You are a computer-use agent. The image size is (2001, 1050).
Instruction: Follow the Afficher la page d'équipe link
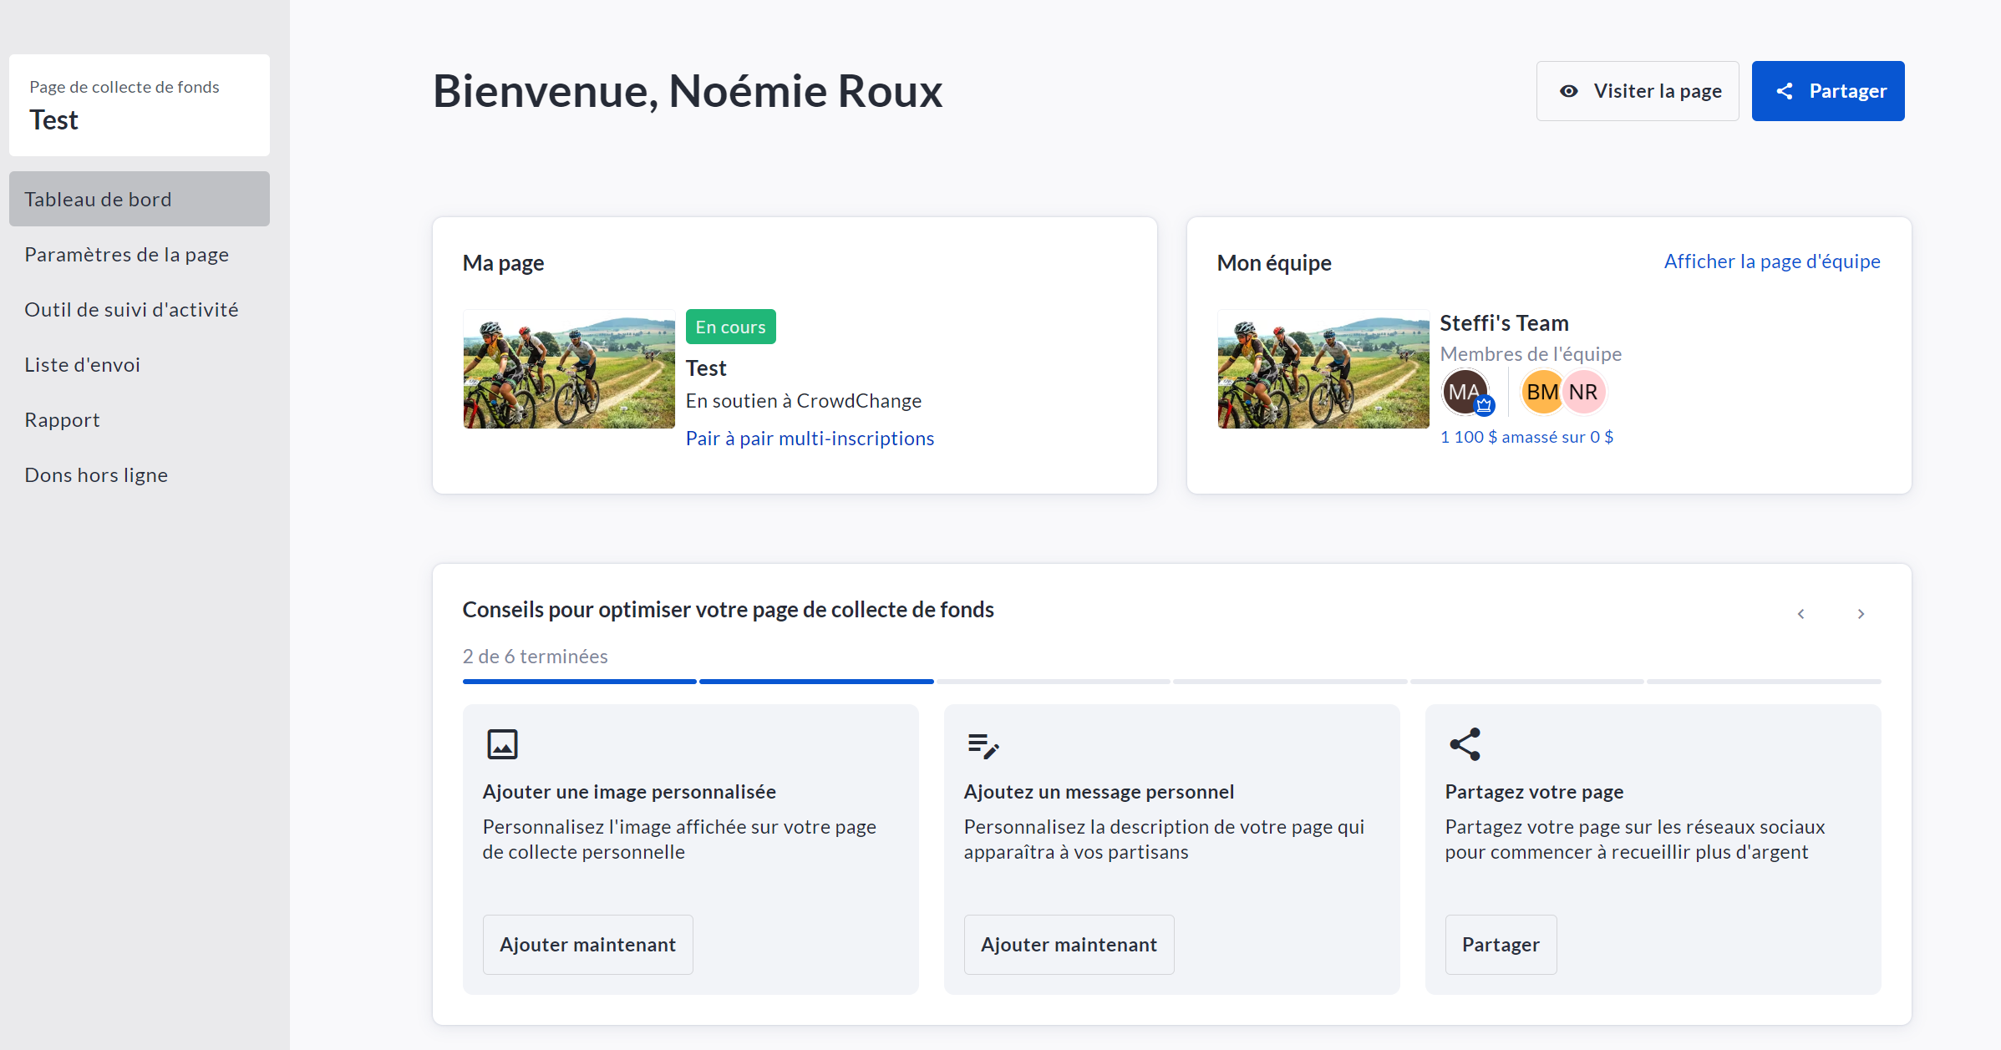[x=1771, y=261]
